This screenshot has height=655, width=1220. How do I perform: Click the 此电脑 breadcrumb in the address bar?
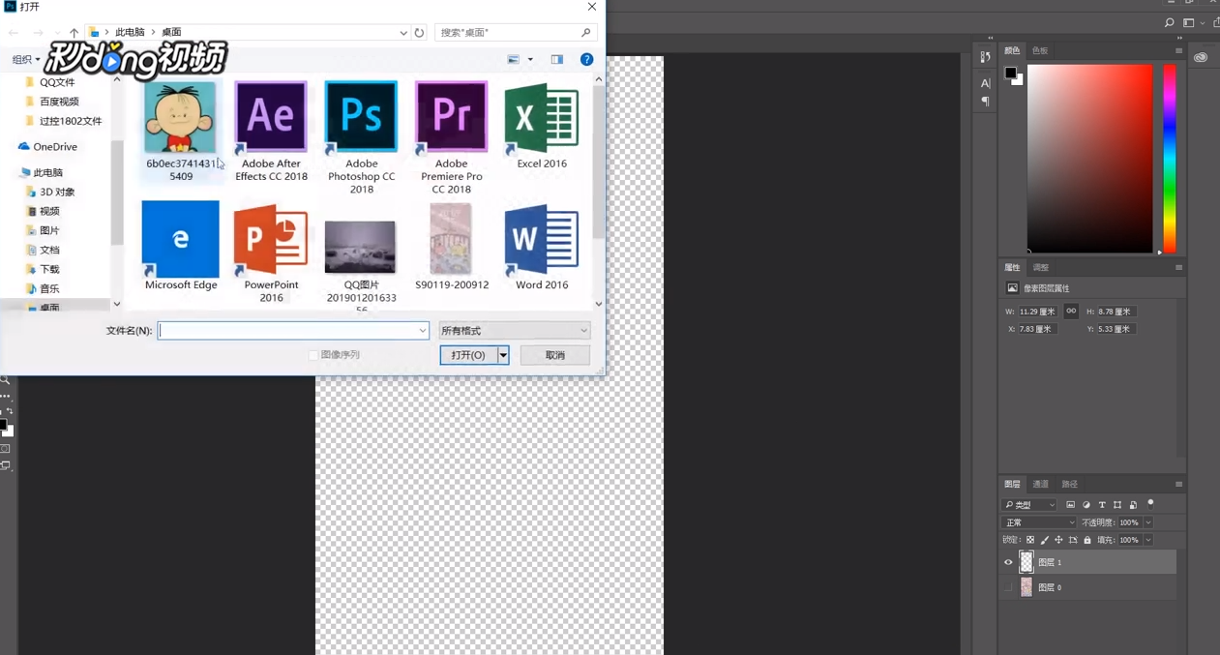coord(130,32)
